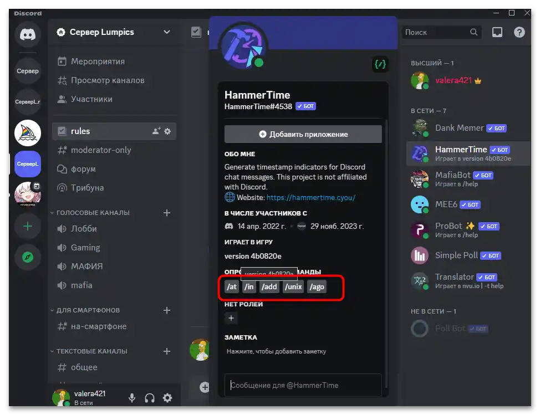Screen dimensions: 540x415
Task: Click the /unix command chip
Action: click(293, 286)
